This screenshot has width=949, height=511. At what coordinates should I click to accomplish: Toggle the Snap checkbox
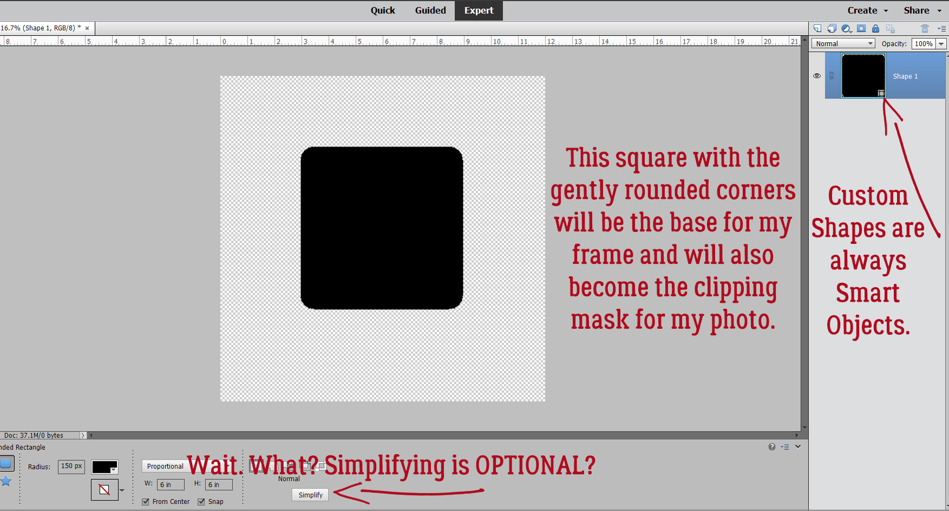201,502
